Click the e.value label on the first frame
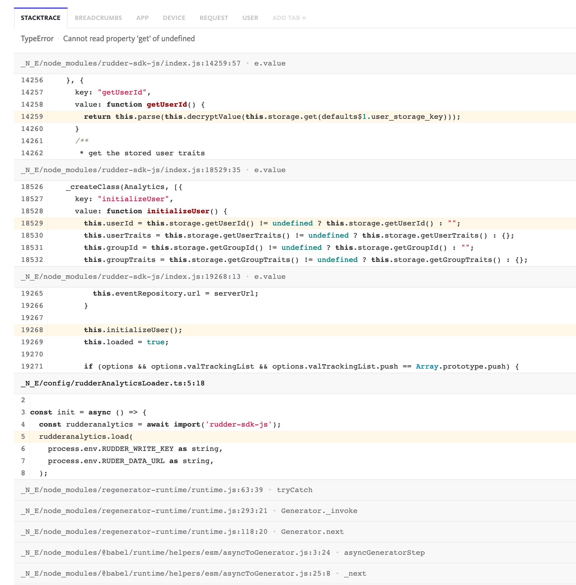This screenshot has height=585, width=576. tap(270, 63)
